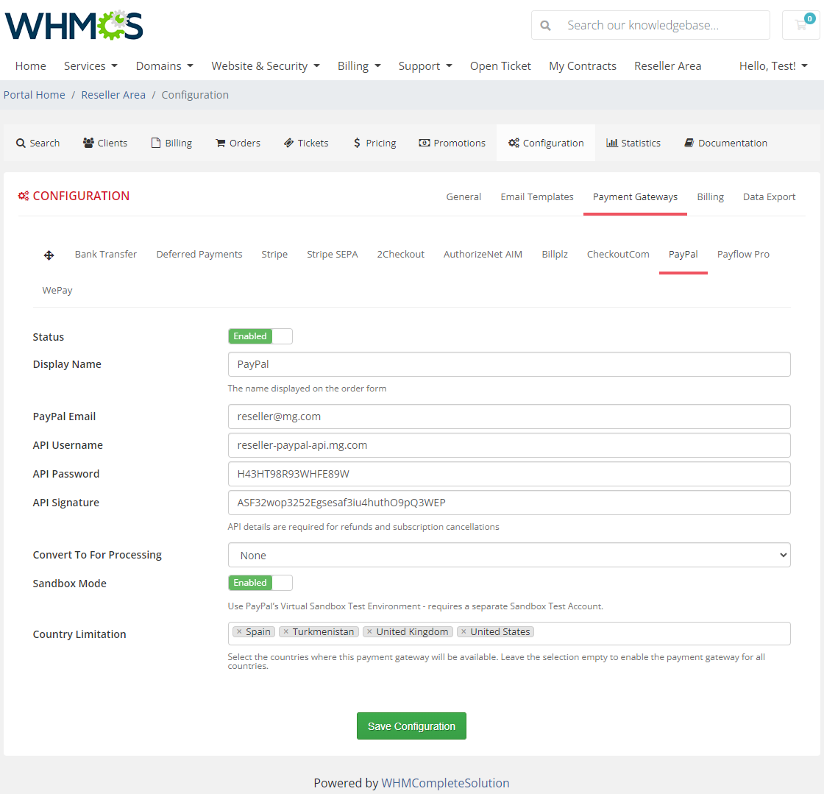Select the 2Checkout gateway tab
824x794 pixels.
tap(400, 255)
